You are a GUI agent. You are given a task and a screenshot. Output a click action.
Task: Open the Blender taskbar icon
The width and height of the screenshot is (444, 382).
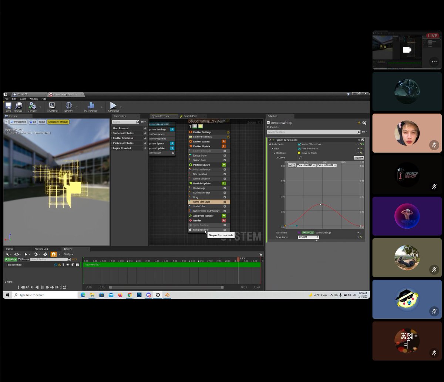[168, 295]
